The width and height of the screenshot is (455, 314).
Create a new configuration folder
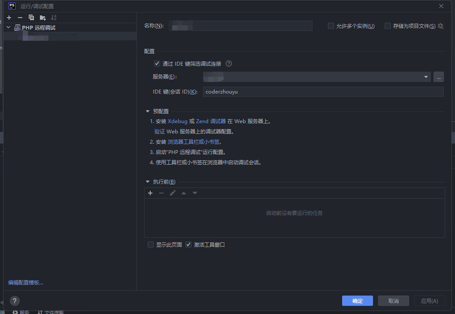point(42,18)
